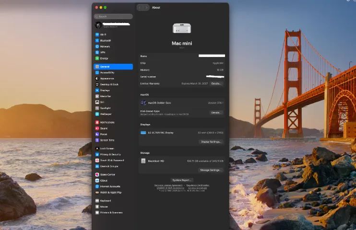Click the LG UltraFine display icon
The image size is (356, 230).
[143, 133]
